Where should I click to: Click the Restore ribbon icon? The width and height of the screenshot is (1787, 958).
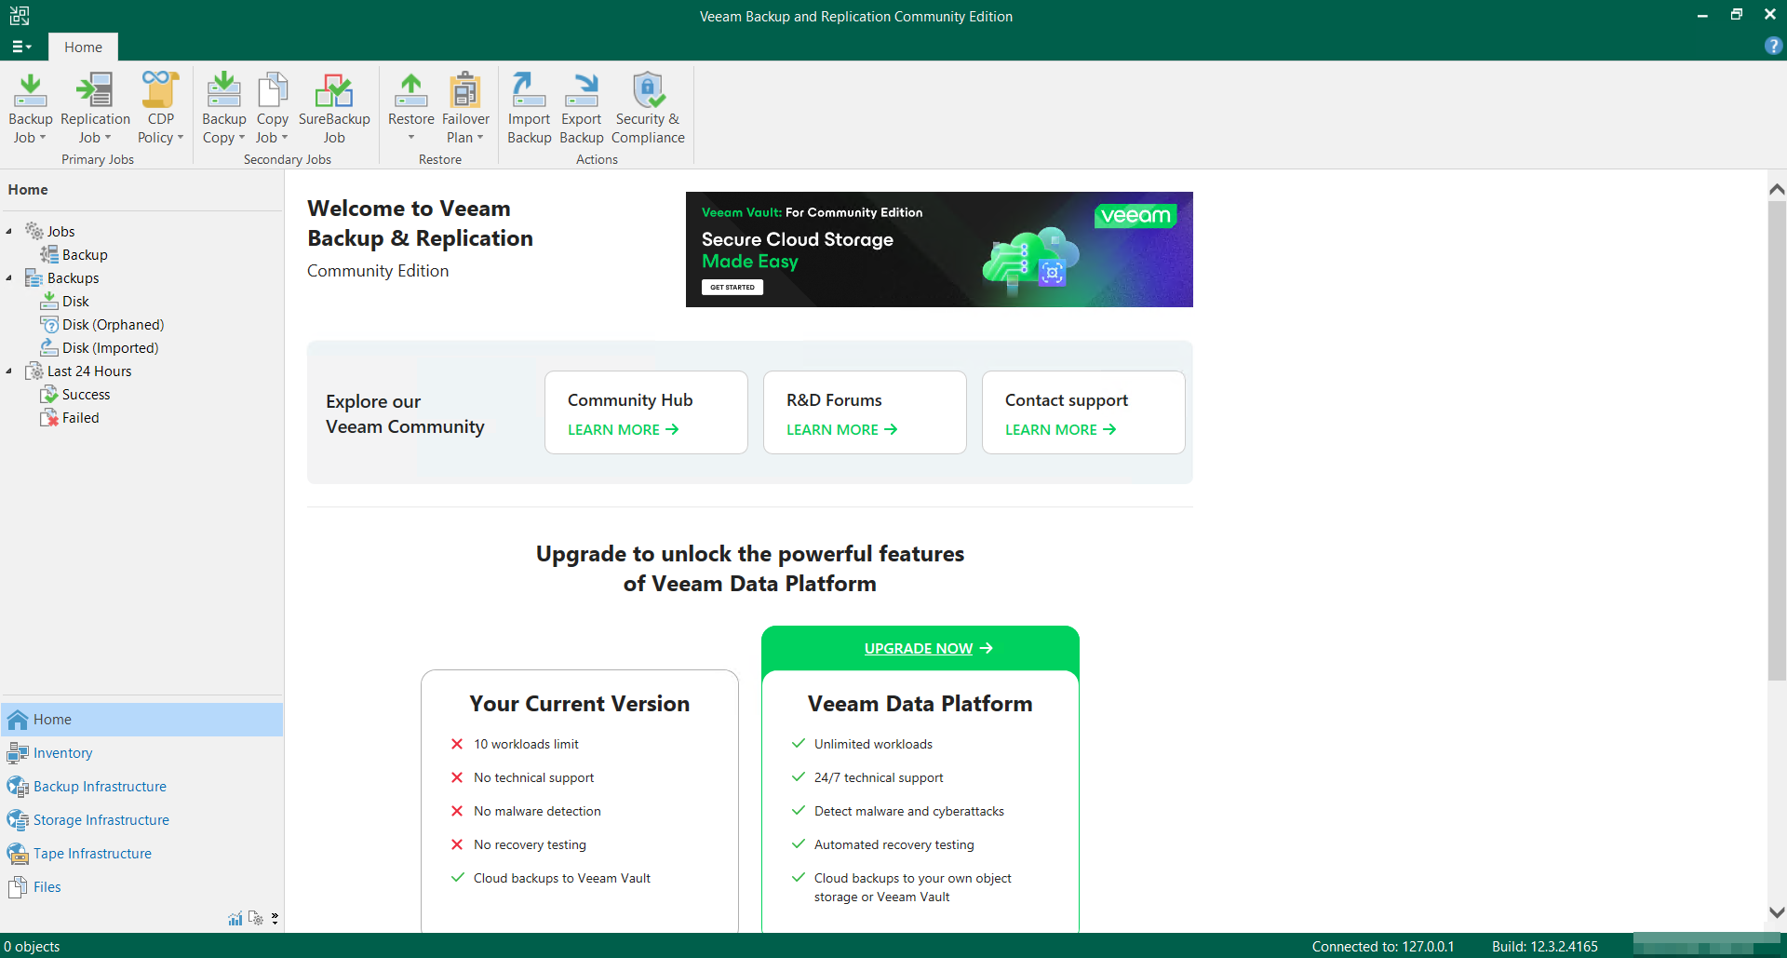coord(410,91)
